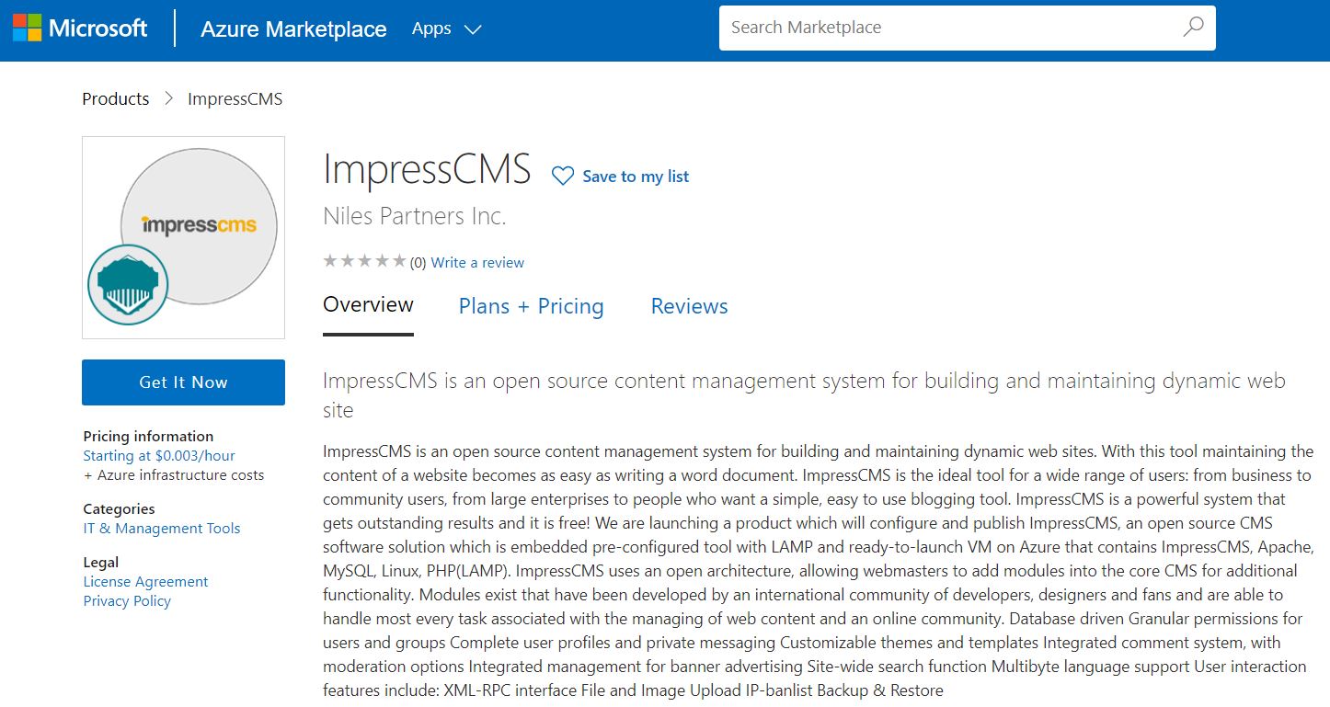Click the star rating row
This screenshot has height=707, width=1330.
tap(364, 262)
